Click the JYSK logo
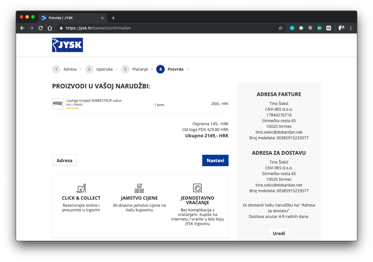This screenshot has height=262, width=373. point(68,45)
